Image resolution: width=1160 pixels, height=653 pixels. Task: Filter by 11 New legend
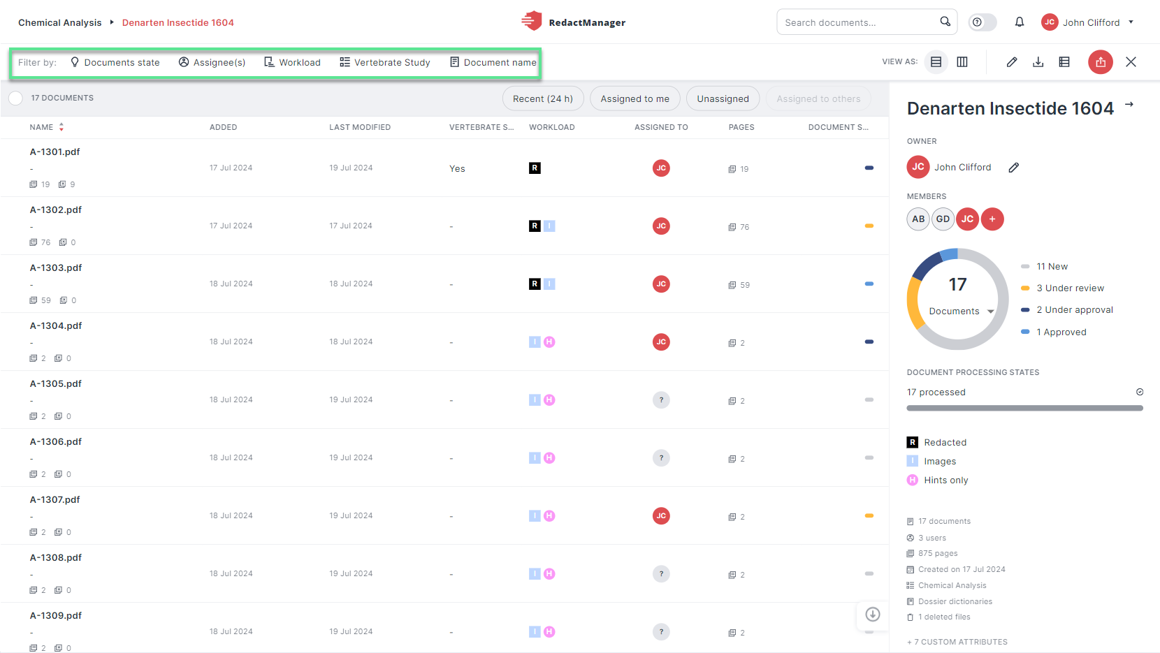1045,266
